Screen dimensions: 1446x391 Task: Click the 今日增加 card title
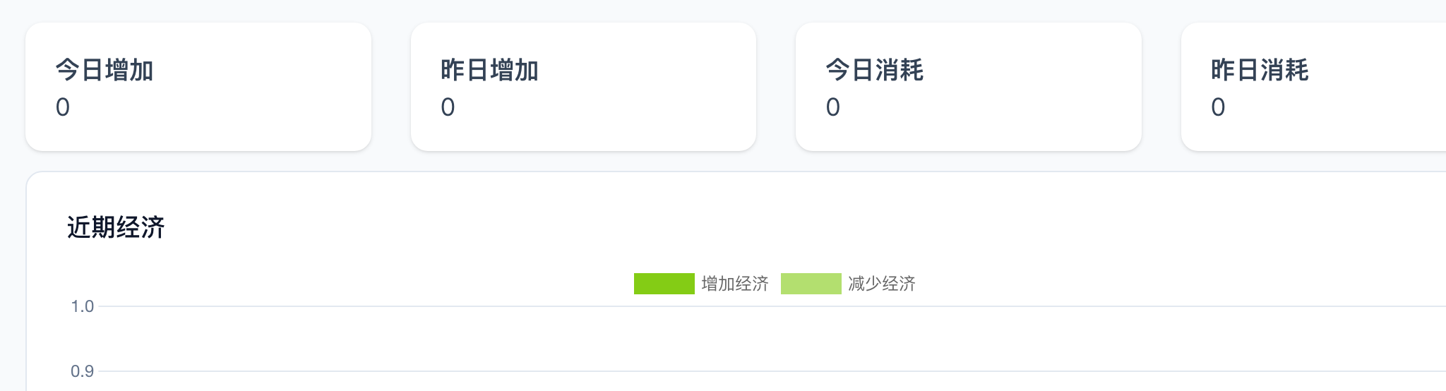(104, 71)
